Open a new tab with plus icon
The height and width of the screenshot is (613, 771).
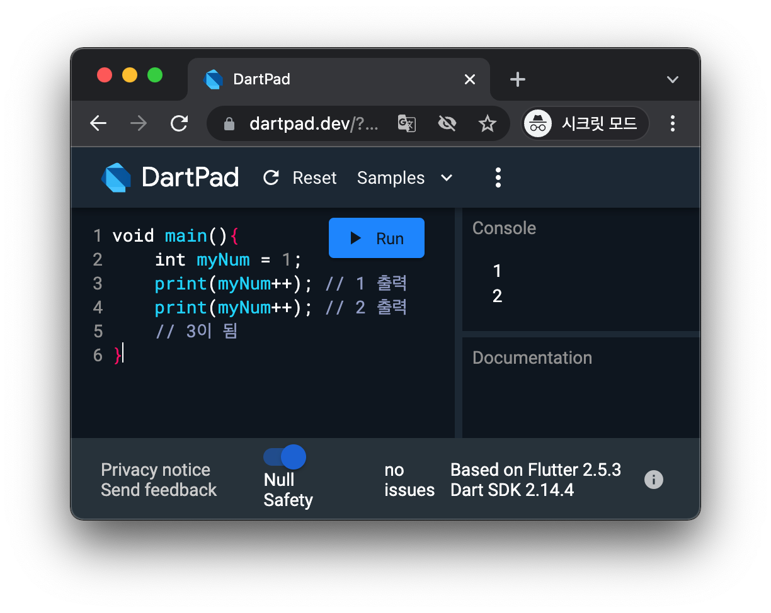[517, 79]
